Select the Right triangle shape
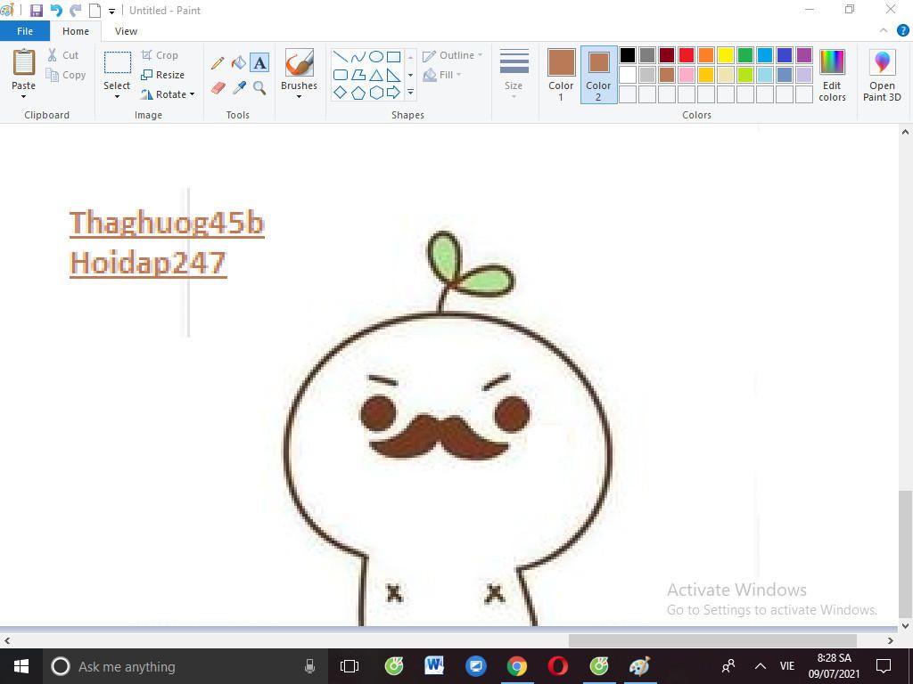Viewport: 913px width, 684px height. tap(394, 75)
